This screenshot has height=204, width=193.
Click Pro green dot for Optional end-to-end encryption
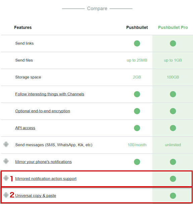click(x=173, y=111)
